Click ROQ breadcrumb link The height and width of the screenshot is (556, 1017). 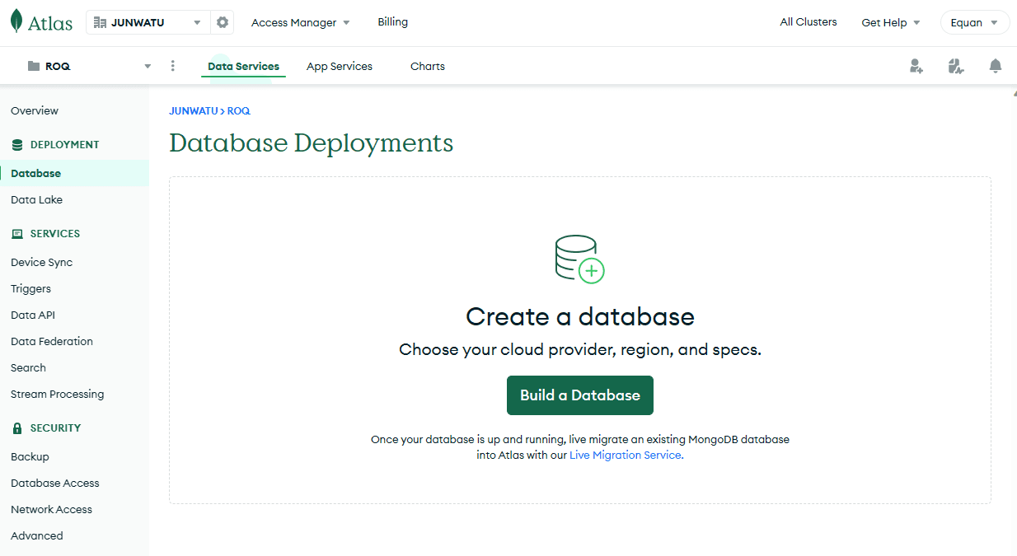click(239, 110)
